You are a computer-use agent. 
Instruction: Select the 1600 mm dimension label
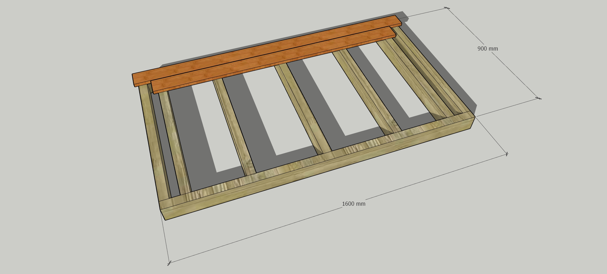coord(354,204)
